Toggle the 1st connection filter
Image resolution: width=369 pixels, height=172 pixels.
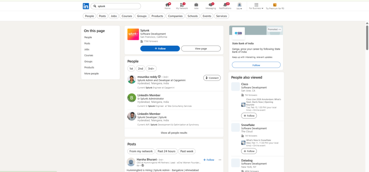[131, 68]
